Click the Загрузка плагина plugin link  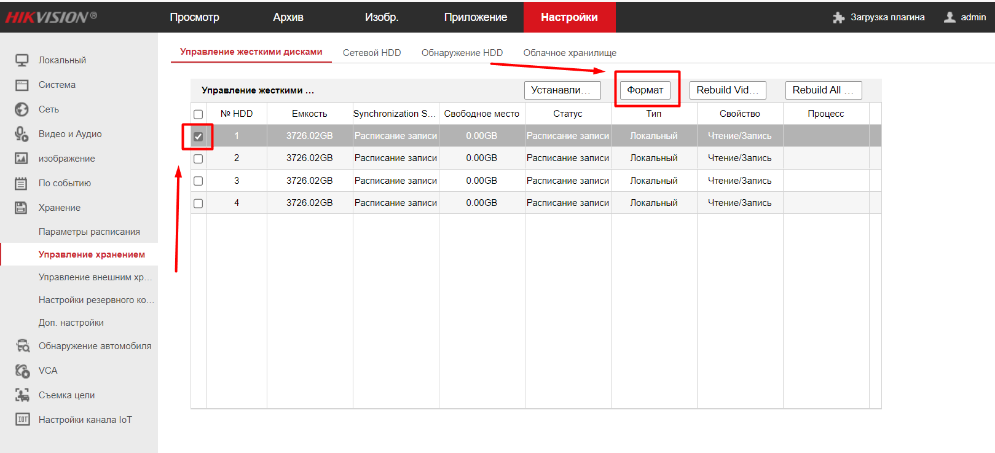(x=879, y=17)
